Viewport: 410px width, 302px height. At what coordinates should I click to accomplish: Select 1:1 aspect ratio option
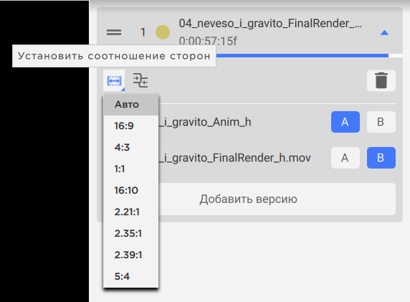131,169
